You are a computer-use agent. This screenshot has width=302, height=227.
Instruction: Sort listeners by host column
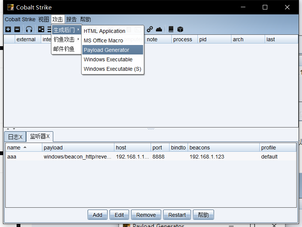[133, 148]
